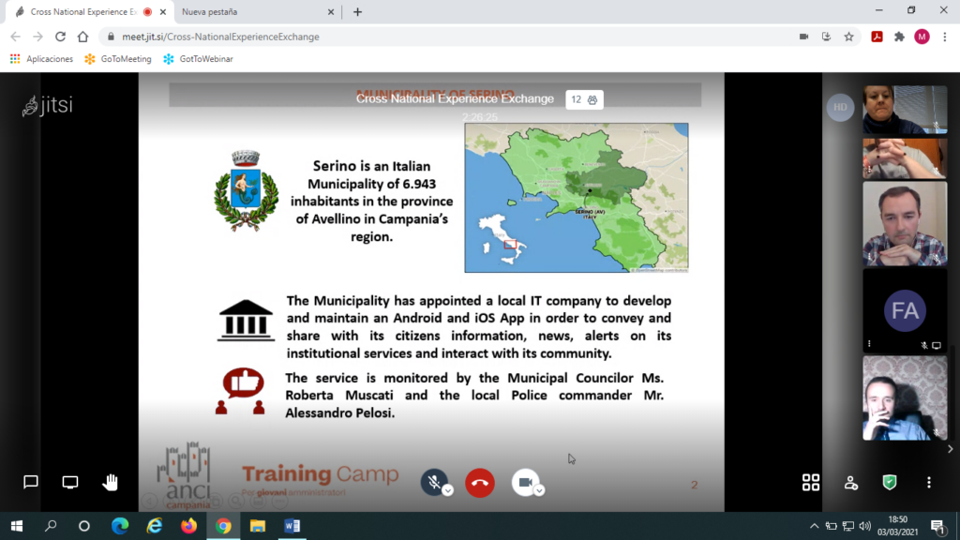Click the participant count badge showing 12
960x540 pixels.
click(x=584, y=99)
